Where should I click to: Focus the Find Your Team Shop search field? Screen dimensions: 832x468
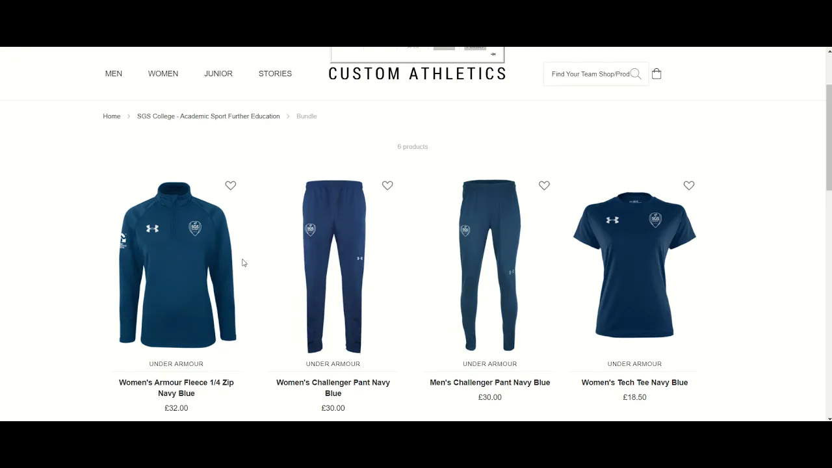pos(590,74)
